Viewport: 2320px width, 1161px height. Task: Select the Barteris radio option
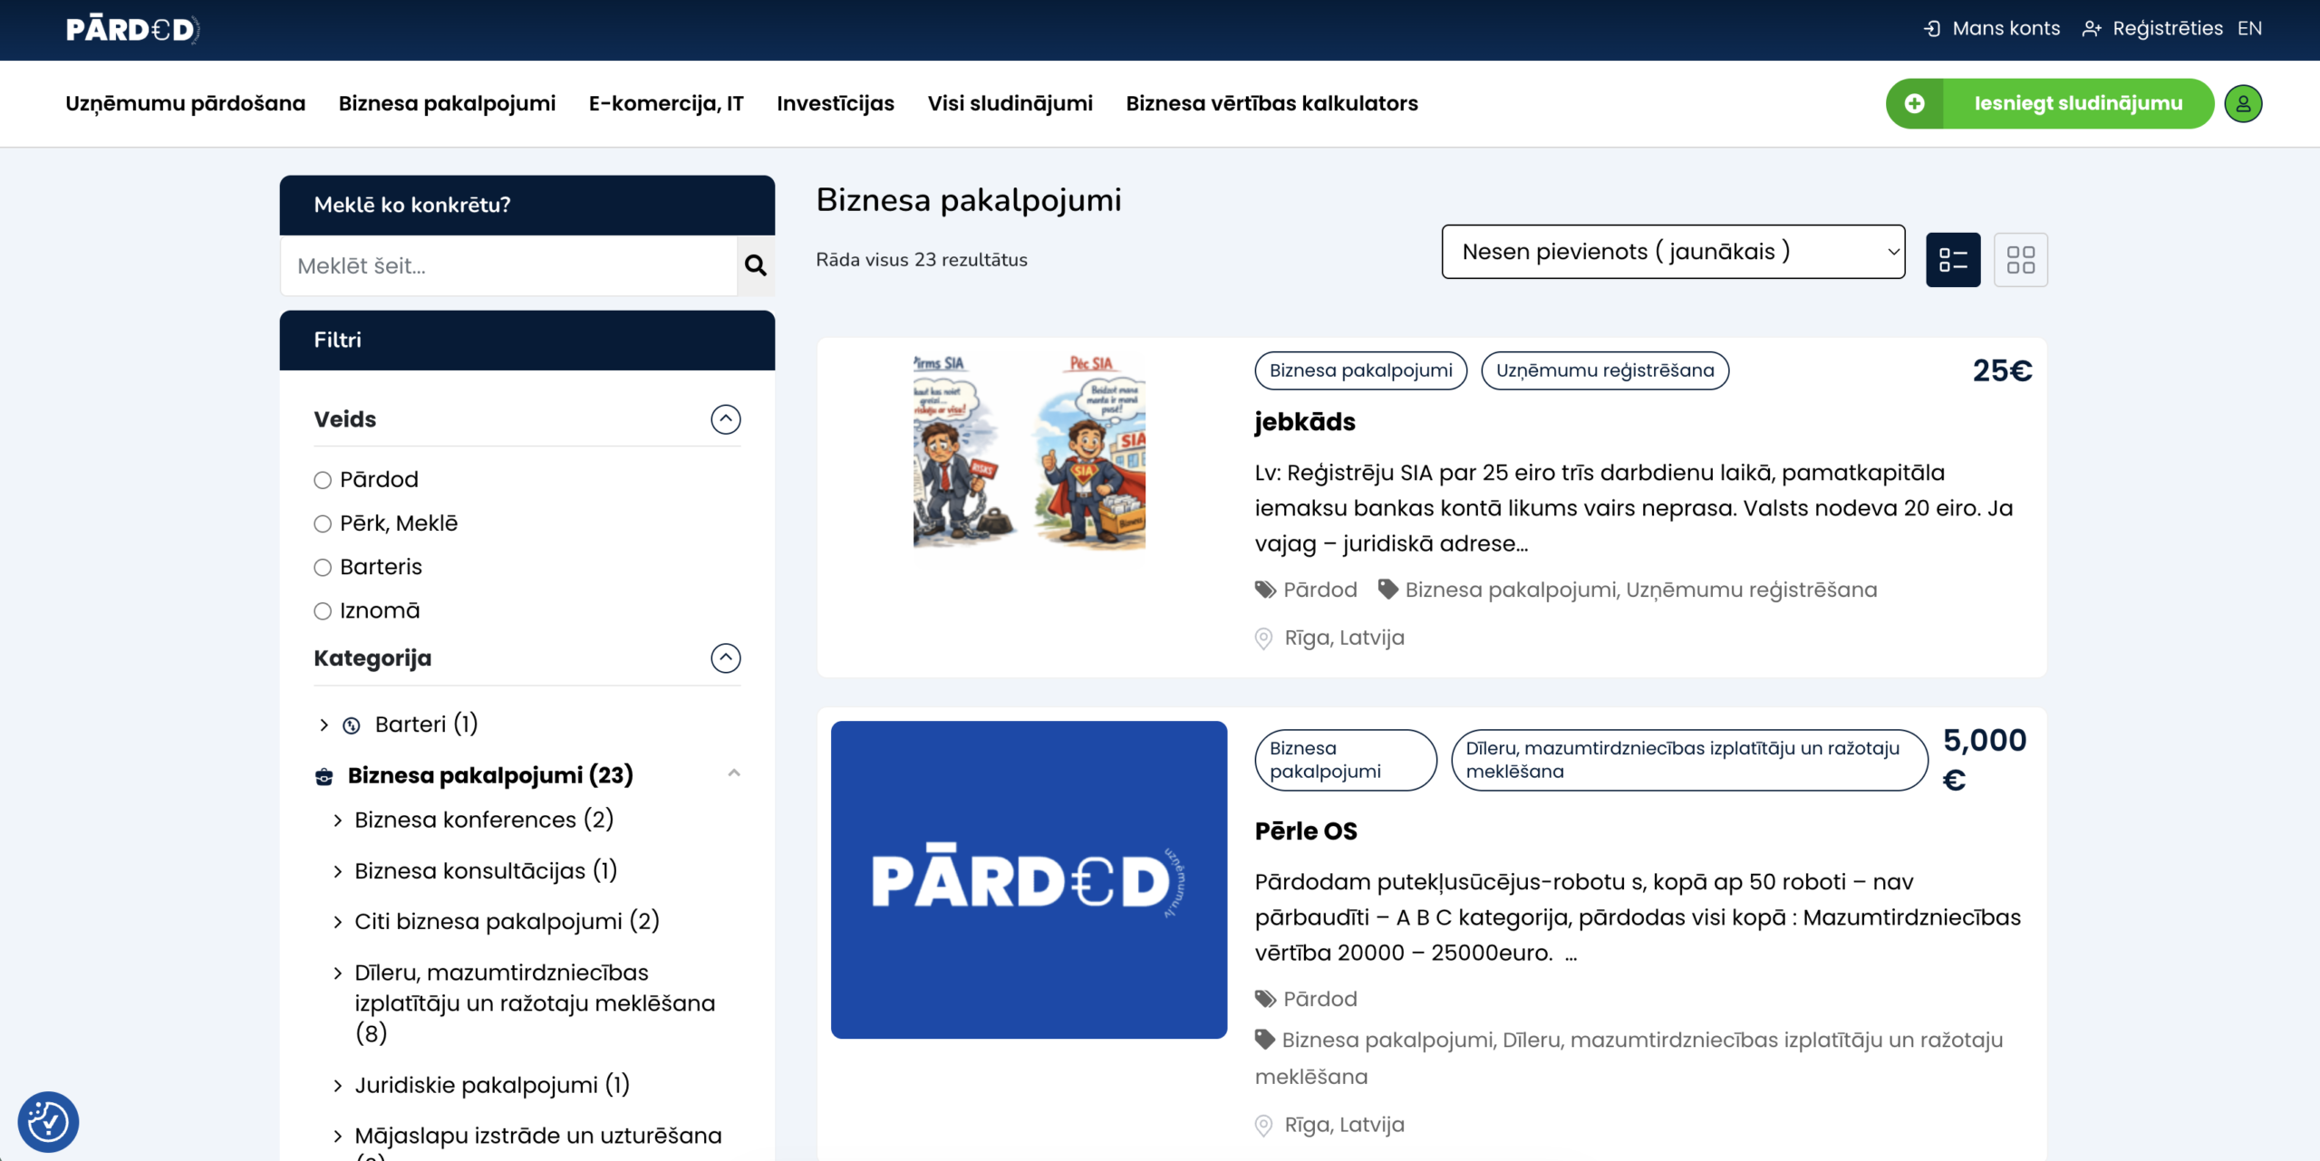coord(323,568)
